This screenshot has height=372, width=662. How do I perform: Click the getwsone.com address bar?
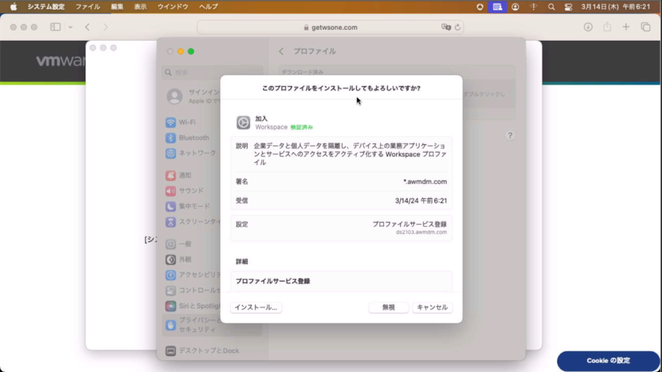(330, 27)
